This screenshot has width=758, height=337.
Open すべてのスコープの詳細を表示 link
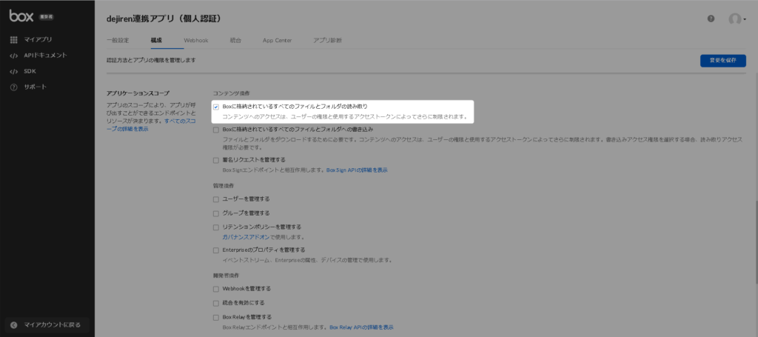150,124
